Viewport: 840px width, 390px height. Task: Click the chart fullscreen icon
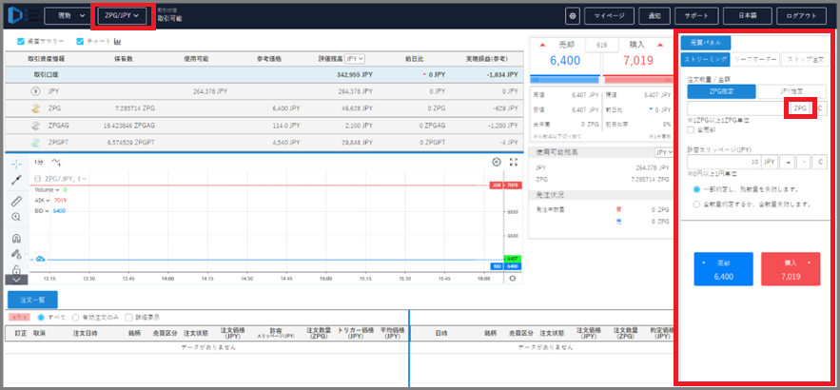point(513,162)
